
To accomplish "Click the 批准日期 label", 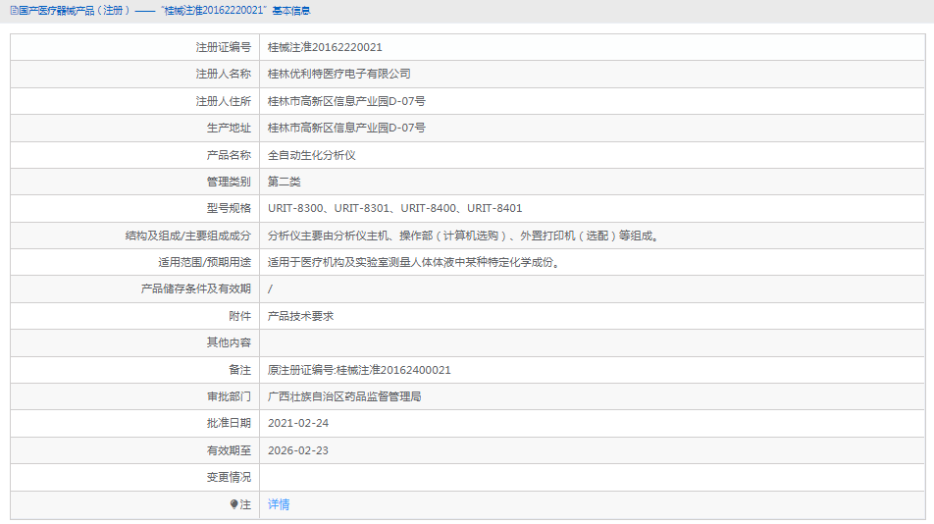I will coord(229,423).
